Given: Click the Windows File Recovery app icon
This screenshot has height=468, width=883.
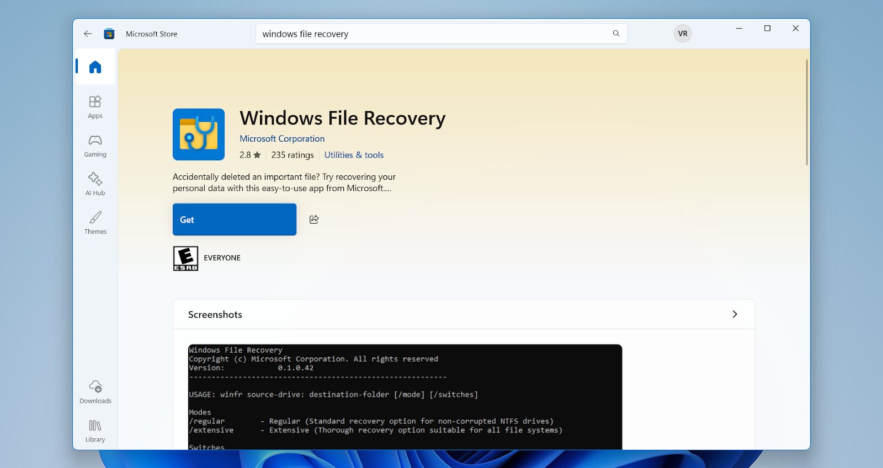Looking at the screenshot, I should [x=199, y=135].
